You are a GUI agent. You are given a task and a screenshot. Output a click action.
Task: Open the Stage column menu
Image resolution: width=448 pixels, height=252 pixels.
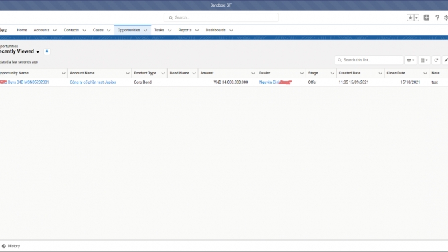(x=332, y=73)
